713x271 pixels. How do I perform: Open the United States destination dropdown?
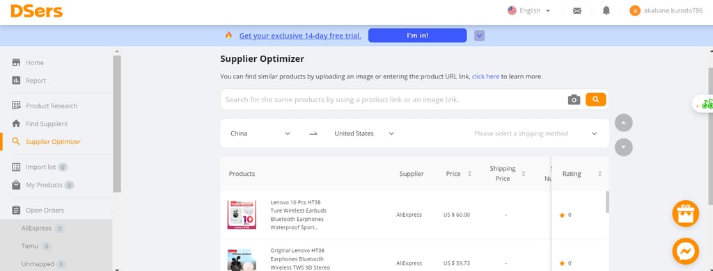[x=364, y=133]
